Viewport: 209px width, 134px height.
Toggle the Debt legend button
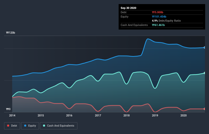12,126
